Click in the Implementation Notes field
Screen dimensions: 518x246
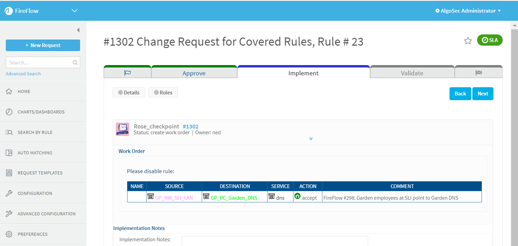274,241
